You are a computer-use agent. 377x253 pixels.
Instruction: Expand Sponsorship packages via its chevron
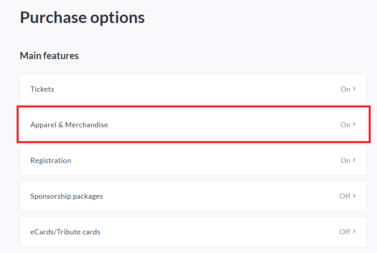[x=354, y=196]
